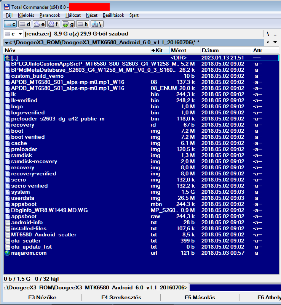
Task: Click the boot file icon
Action: pyautogui.click(x=7, y=131)
